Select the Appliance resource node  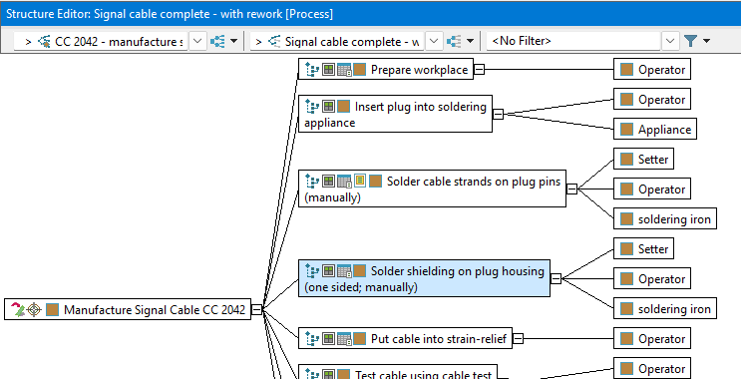coord(655,129)
